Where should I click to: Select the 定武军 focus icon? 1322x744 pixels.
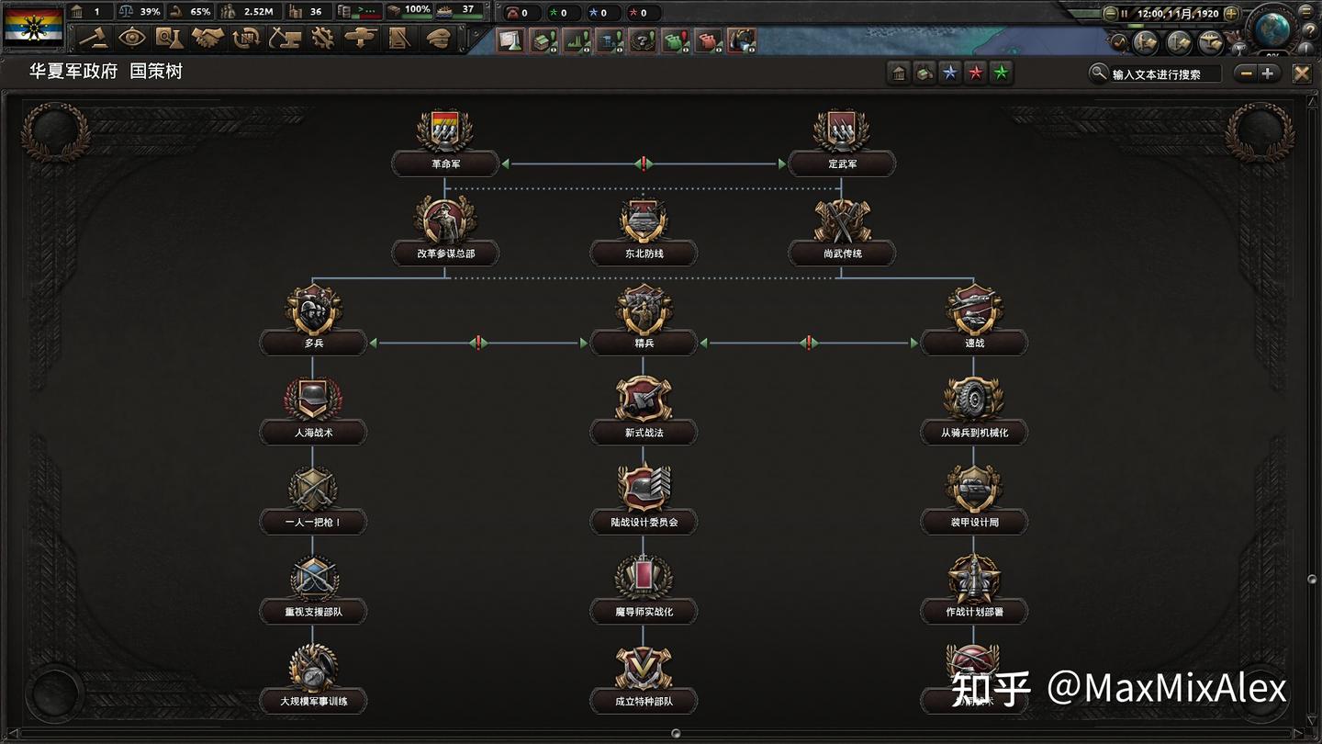(x=842, y=131)
